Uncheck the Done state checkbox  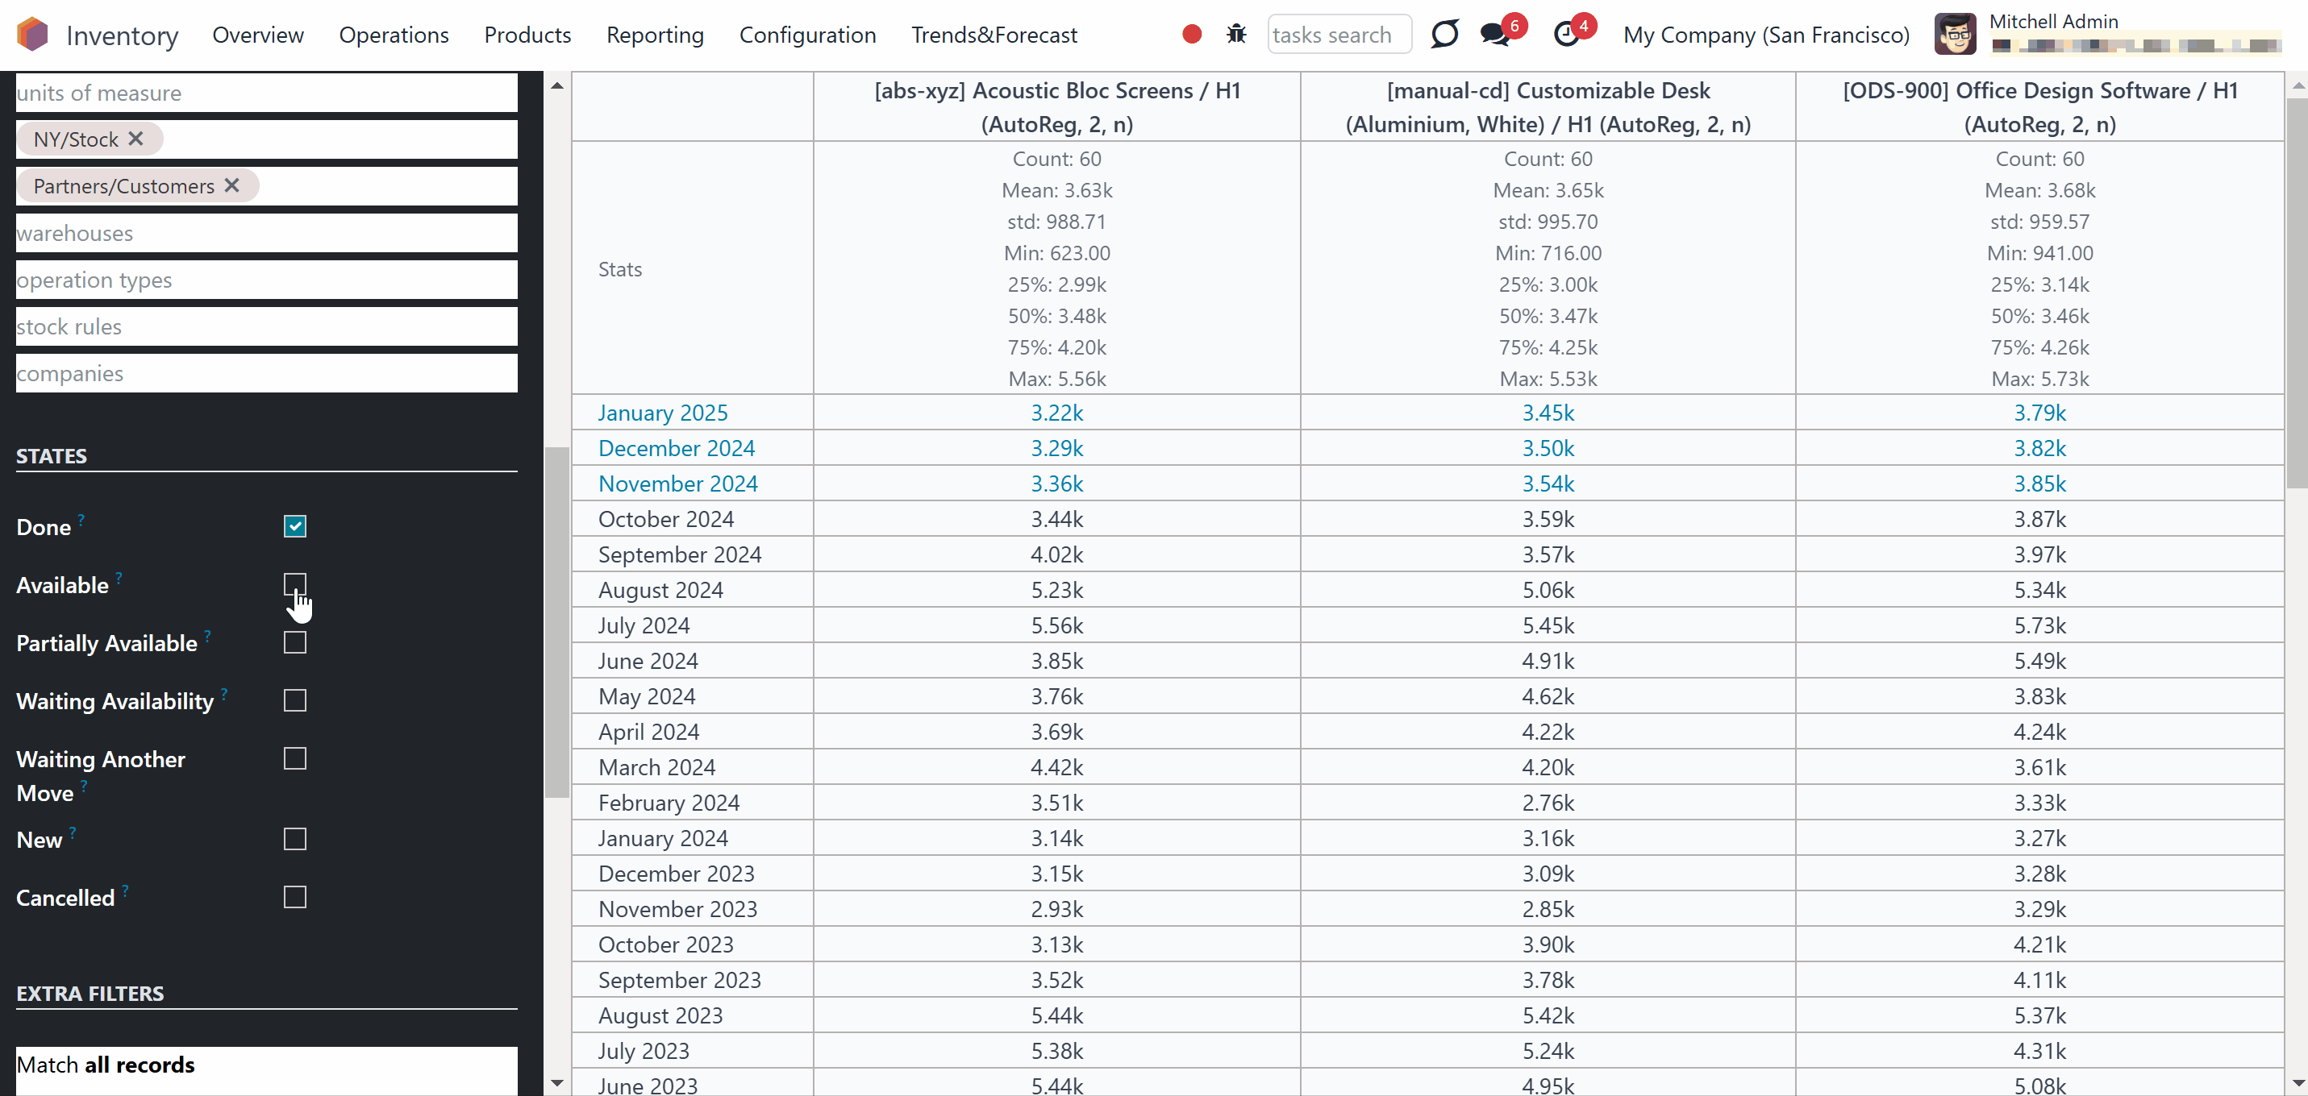295,526
